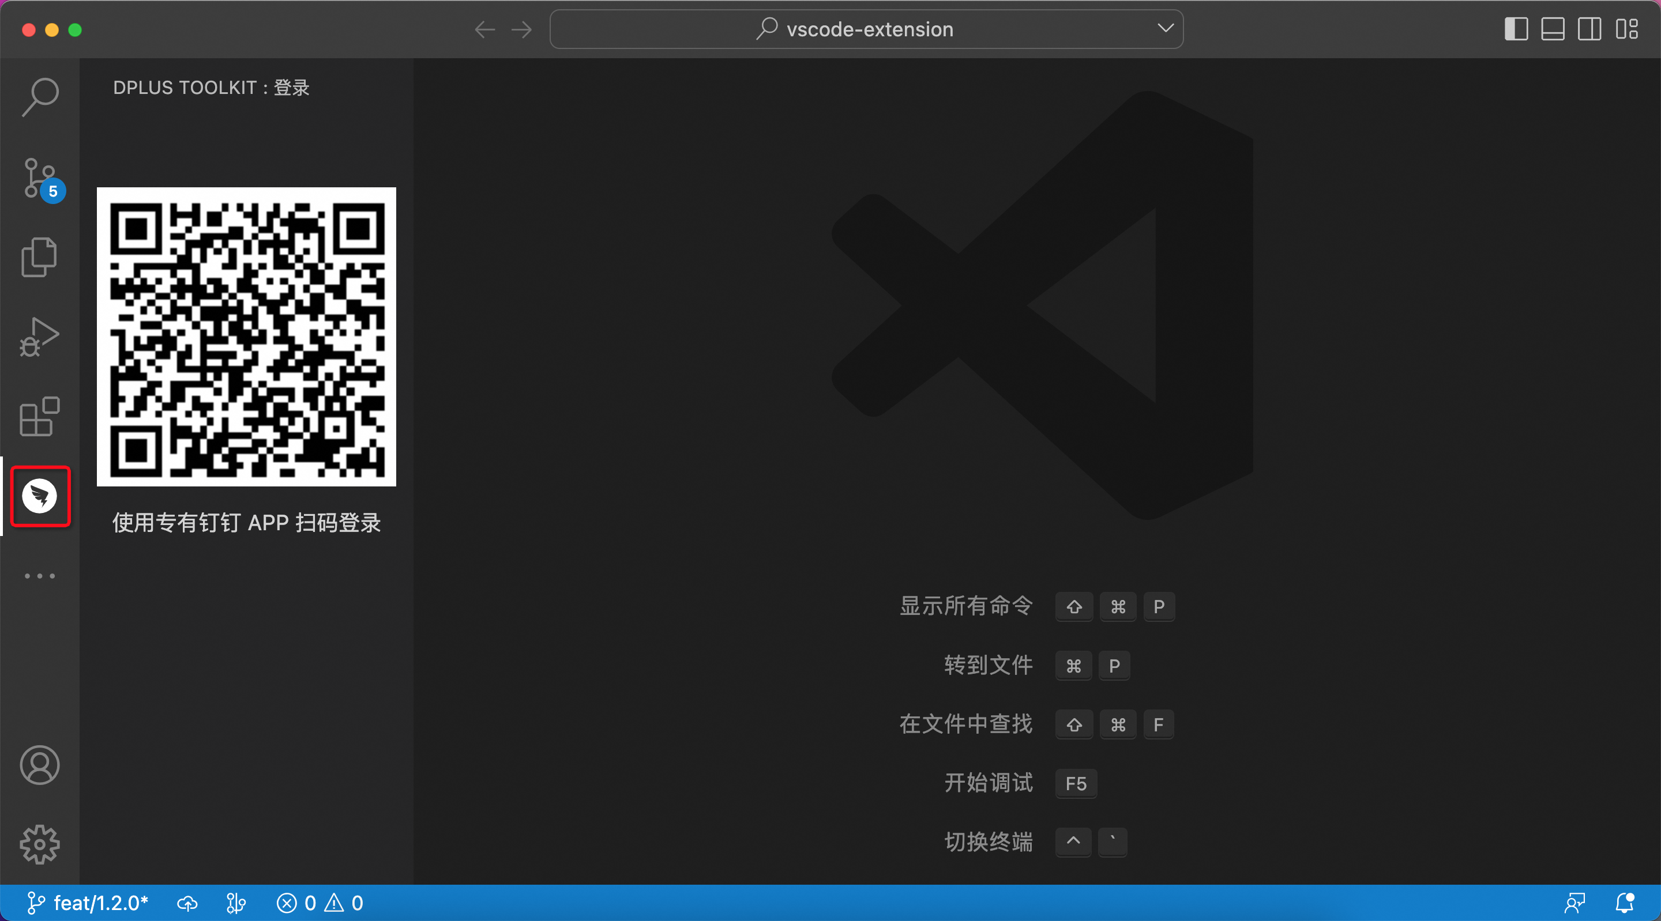Click the macOS green fullscreen window button

click(x=75, y=29)
